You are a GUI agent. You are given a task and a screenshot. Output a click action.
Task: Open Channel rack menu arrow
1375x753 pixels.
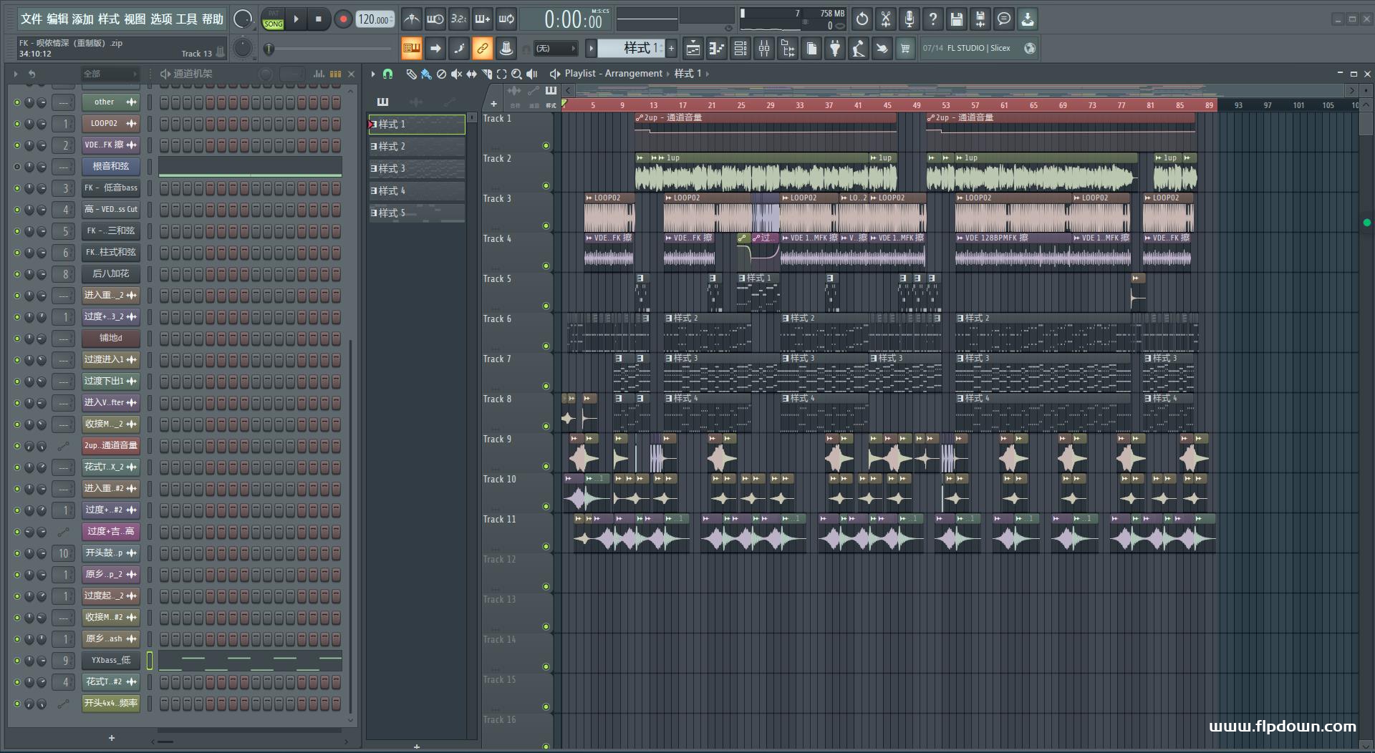click(x=16, y=74)
